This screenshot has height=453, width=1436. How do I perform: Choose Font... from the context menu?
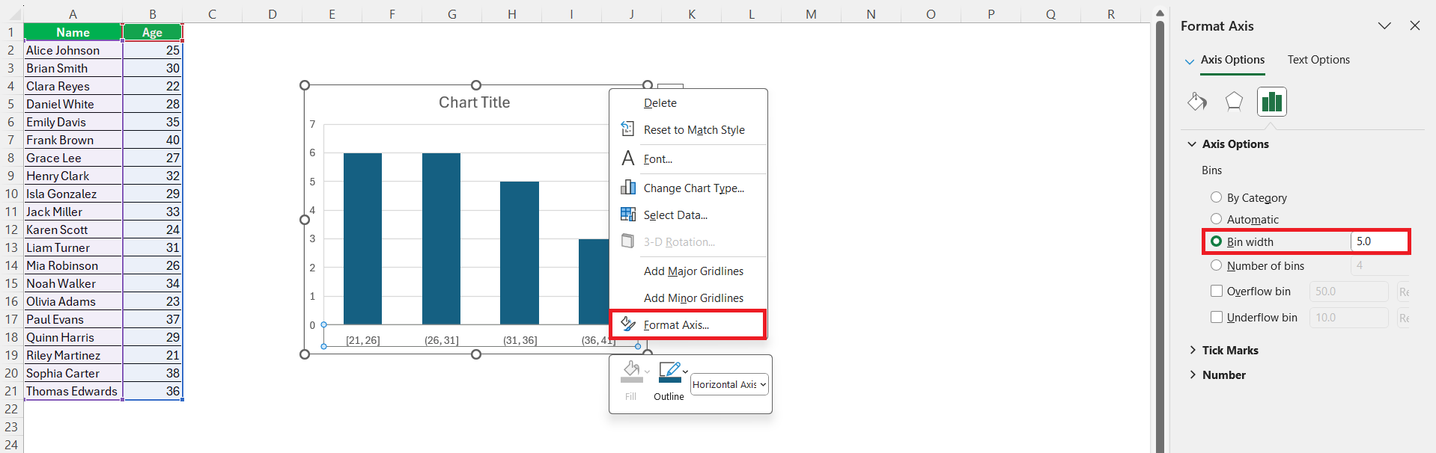(688, 159)
